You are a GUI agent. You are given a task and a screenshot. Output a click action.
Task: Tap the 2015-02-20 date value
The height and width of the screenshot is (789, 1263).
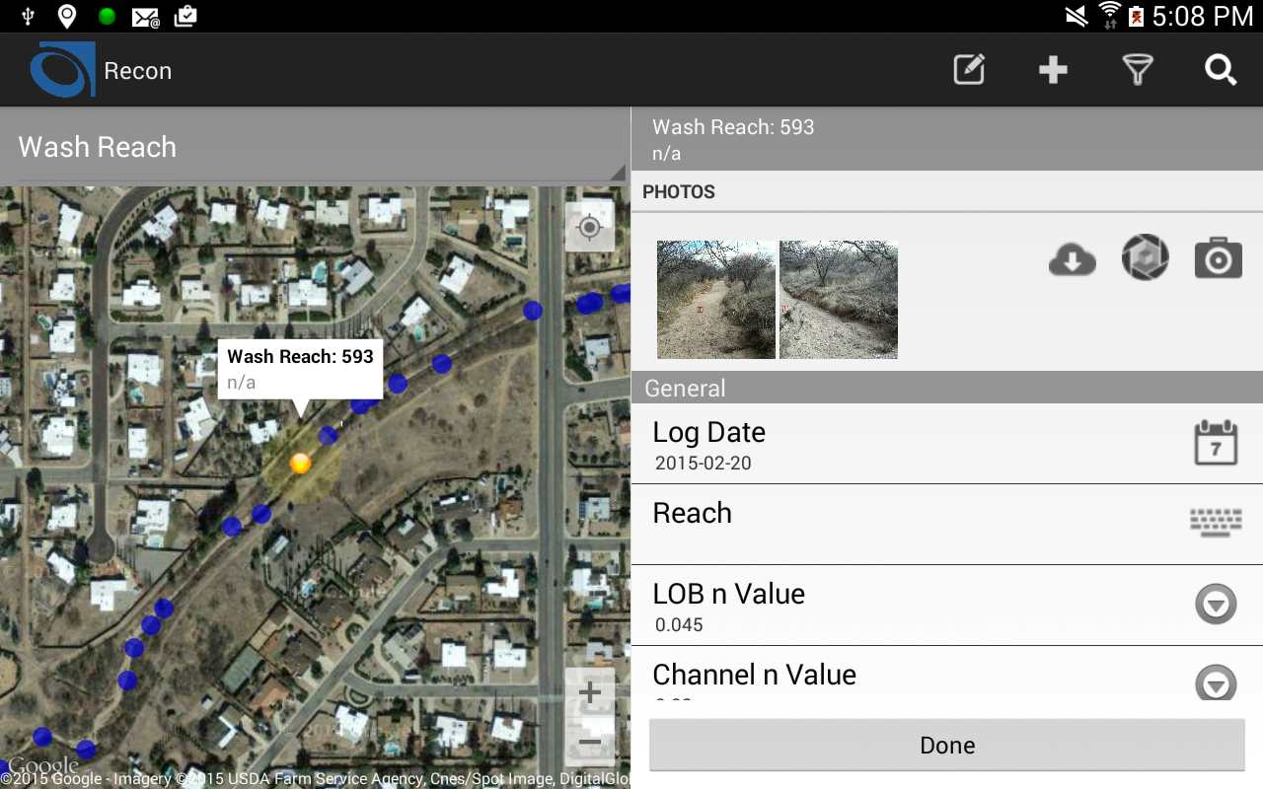pos(704,463)
